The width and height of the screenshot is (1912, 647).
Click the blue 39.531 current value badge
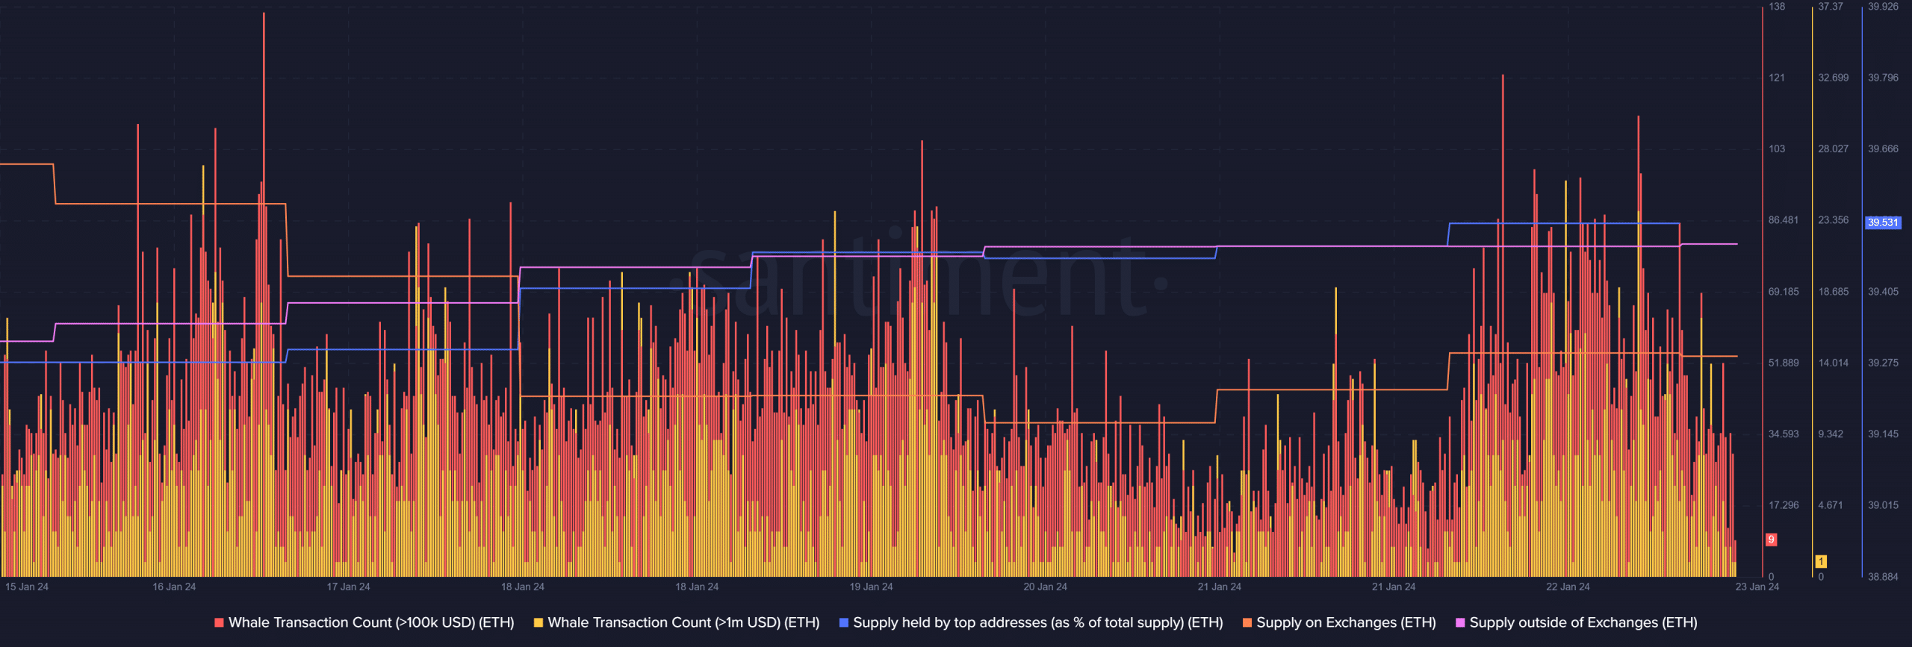pyautogui.click(x=1883, y=222)
